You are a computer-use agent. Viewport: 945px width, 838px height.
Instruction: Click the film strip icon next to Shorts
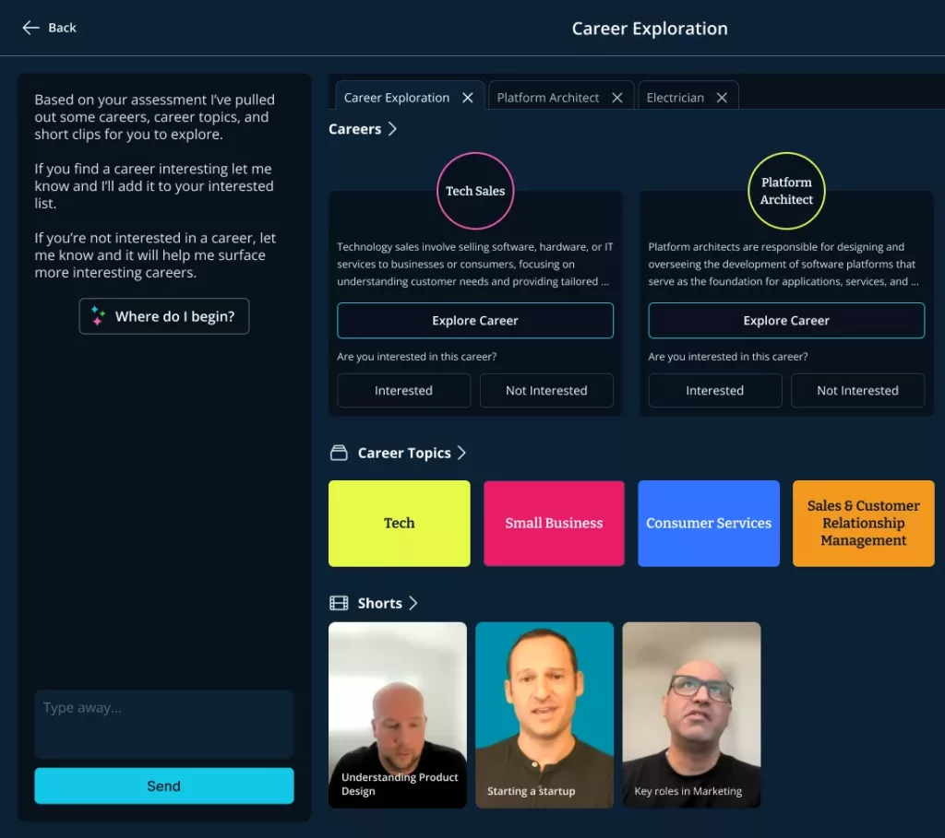338,602
